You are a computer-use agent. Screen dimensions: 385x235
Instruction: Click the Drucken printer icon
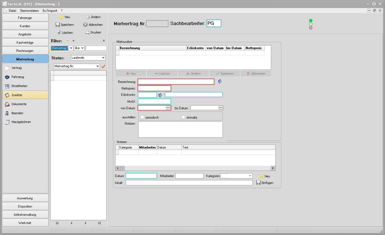point(87,32)
